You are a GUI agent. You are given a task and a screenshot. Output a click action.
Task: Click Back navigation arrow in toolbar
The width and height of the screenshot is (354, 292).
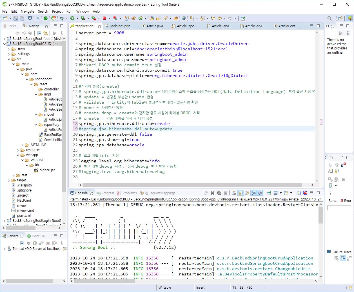point(220,18)
